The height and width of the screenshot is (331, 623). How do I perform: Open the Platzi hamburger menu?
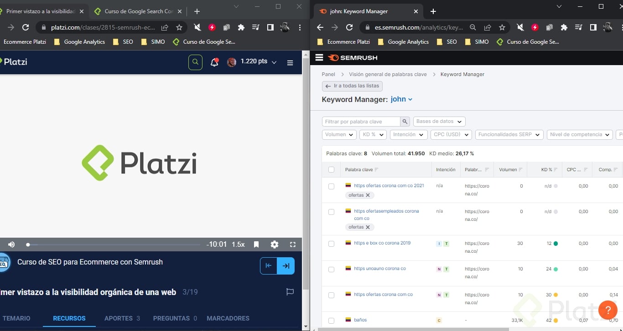point(290,63)
